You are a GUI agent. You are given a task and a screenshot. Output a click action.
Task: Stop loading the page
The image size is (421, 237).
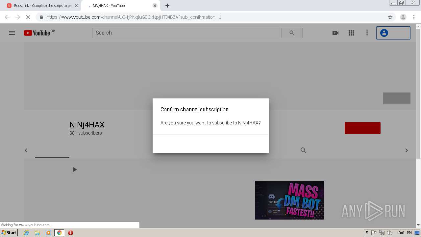[x=28, y=17]
